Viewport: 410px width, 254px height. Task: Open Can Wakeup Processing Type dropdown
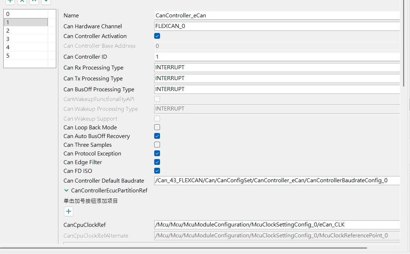[x=277, y=109]
